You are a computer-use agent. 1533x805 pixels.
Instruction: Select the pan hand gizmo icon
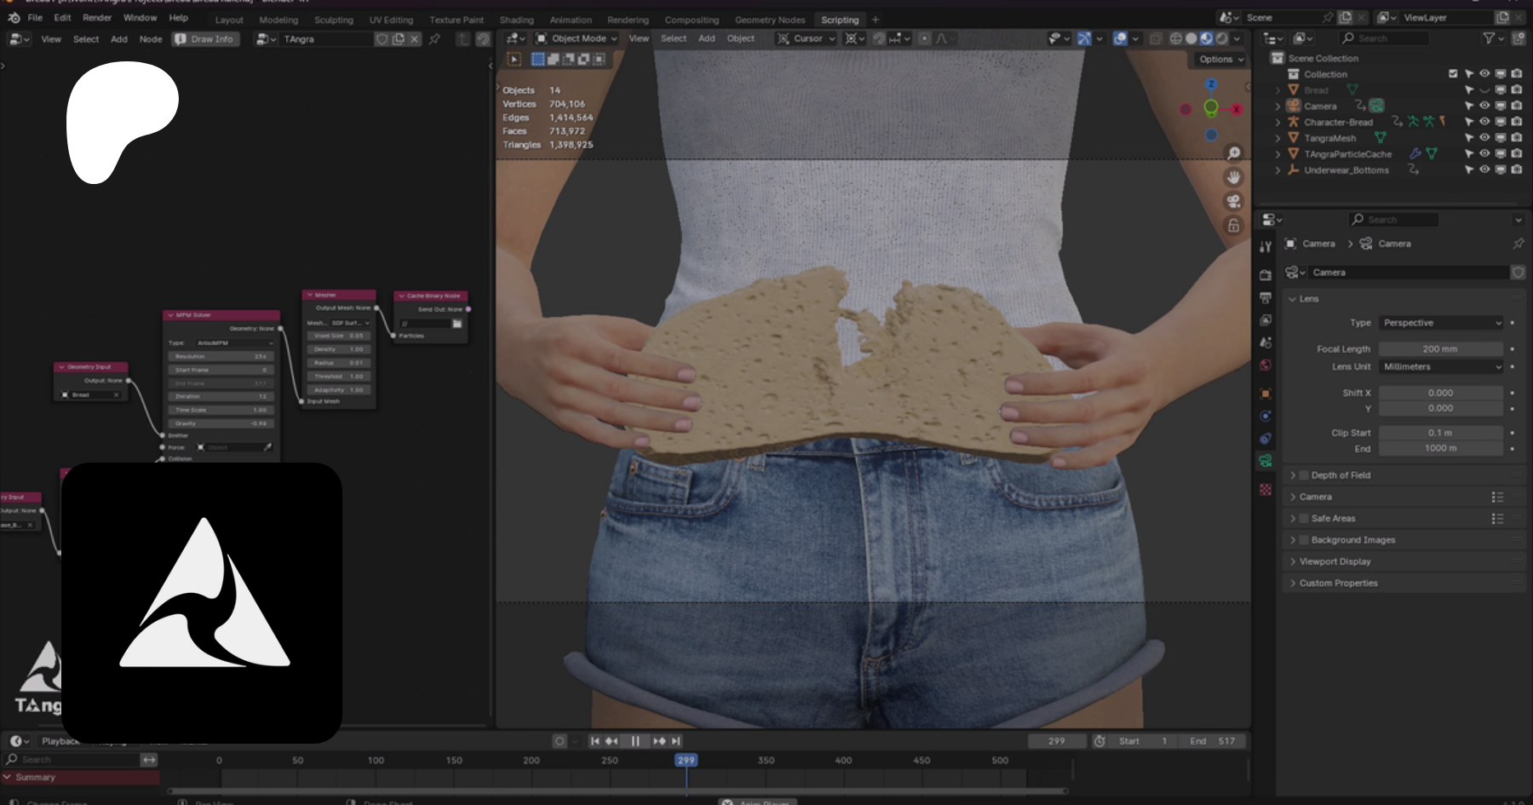pos(1233,177)
